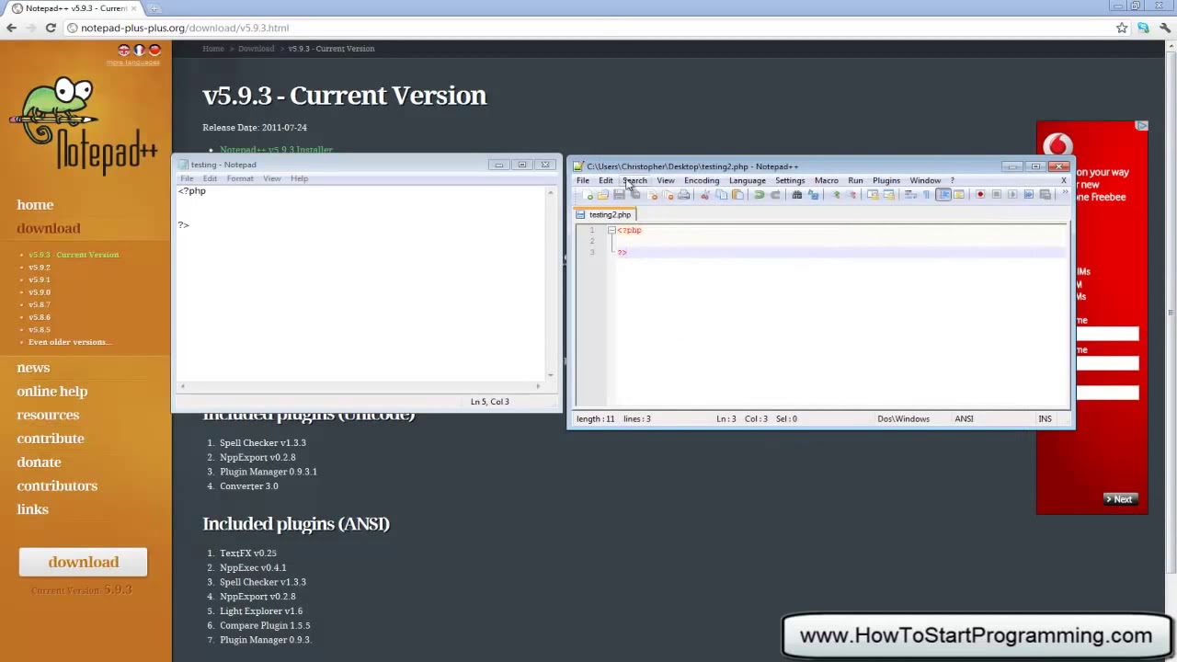Open the File menu in Notepad window
This screenshot has width=1177, height=662.
click(x=187, y=178)
